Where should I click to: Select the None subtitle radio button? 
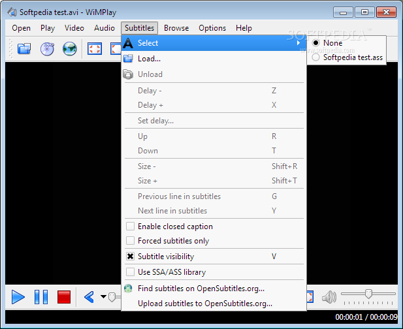pyautogui.click(x=316, y=43)
